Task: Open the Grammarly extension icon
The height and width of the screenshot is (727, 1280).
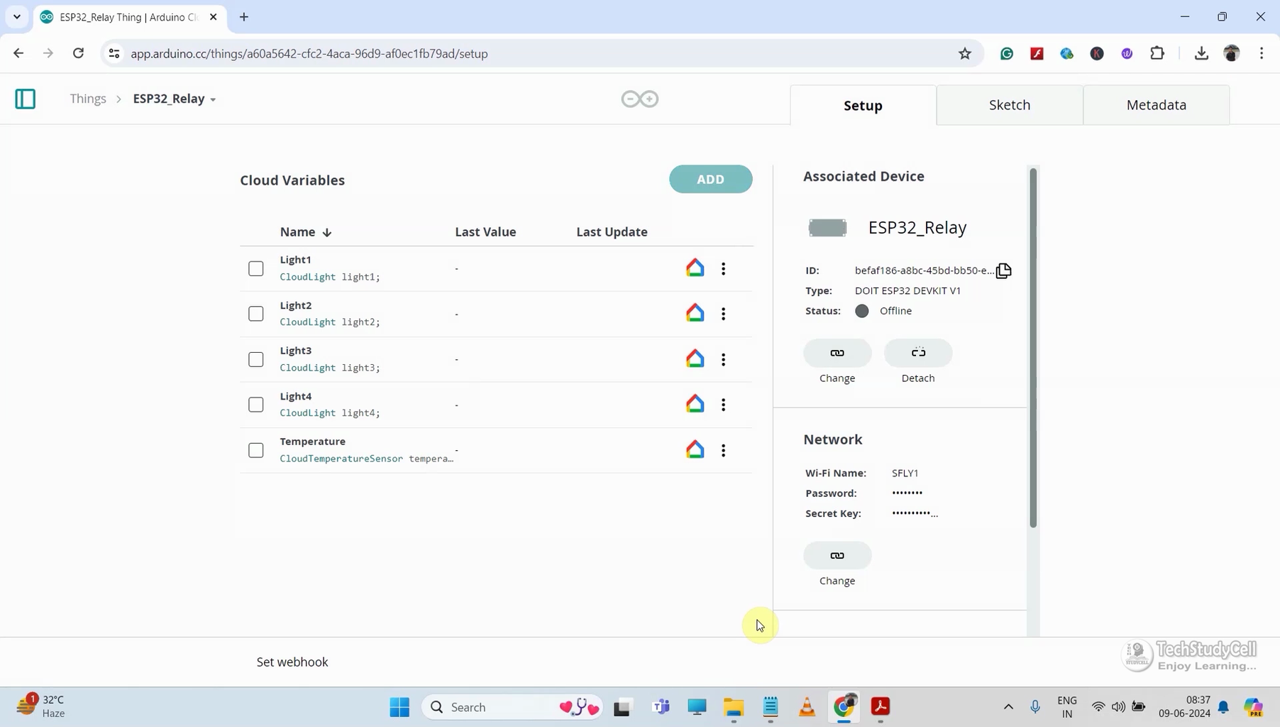Action: [1007, 53]
